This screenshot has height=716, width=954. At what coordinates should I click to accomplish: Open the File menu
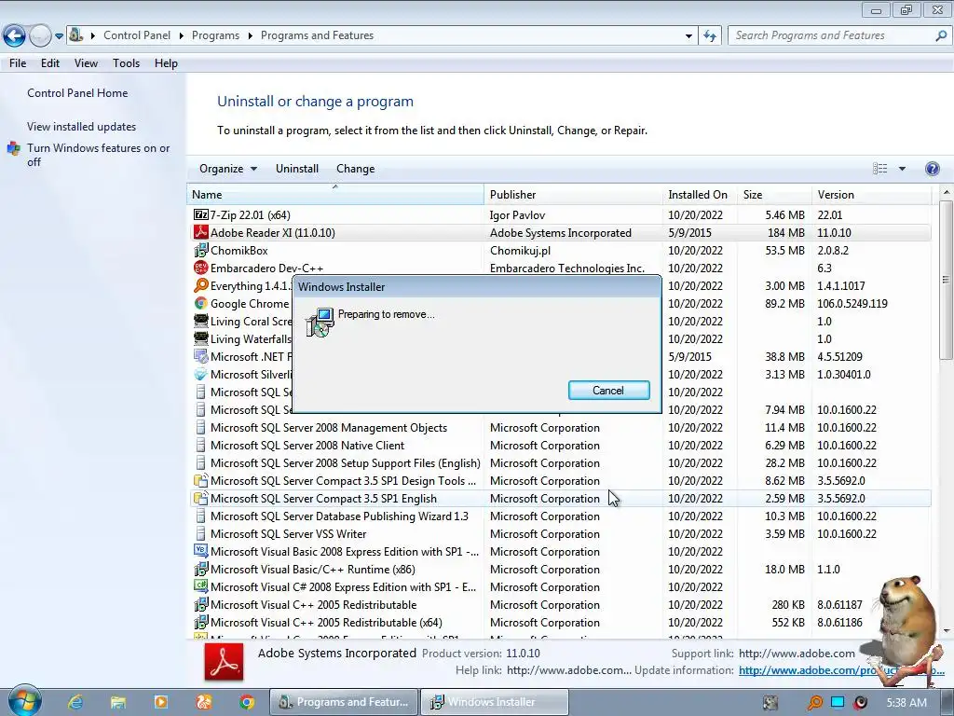pos(18,63)
